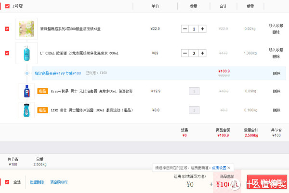Click the promotion row bullet marker

27,73
